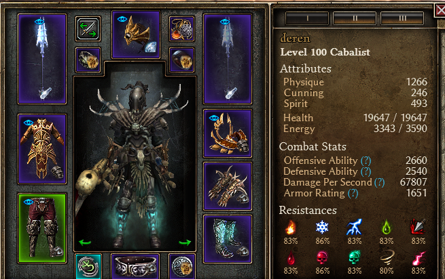Click the green relic slot
The width and height of the screenshot is (445, 279).
88,266
